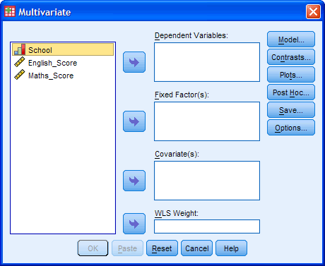Click the bar chart icon next to School
325x266 pixels.
click(20, 49)
